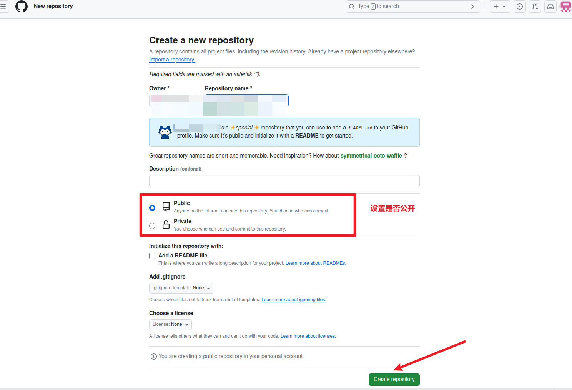Open the Import a repository link

172,60
